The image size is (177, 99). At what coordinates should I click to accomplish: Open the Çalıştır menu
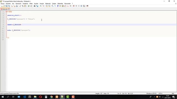(x=54, y=4)
